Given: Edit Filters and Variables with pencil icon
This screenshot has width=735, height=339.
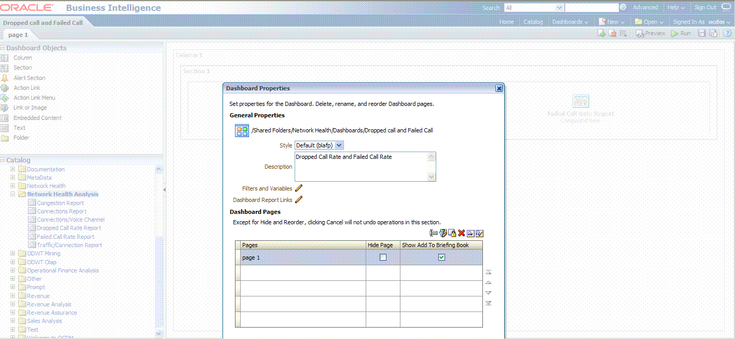Looking at the screenshot, I should pos(299,188).
